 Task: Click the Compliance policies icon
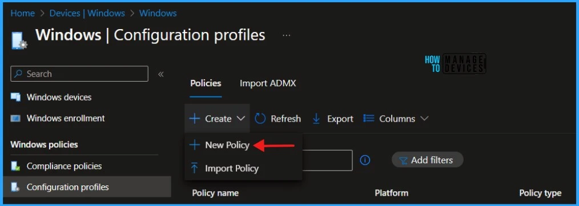tap(15, 166)
